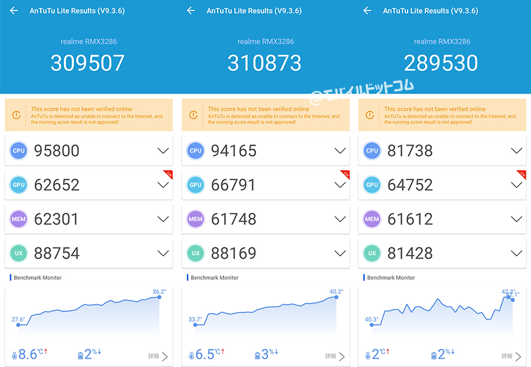
Task: Expand the CPU 94165 score details
Action: coord(340,151)
